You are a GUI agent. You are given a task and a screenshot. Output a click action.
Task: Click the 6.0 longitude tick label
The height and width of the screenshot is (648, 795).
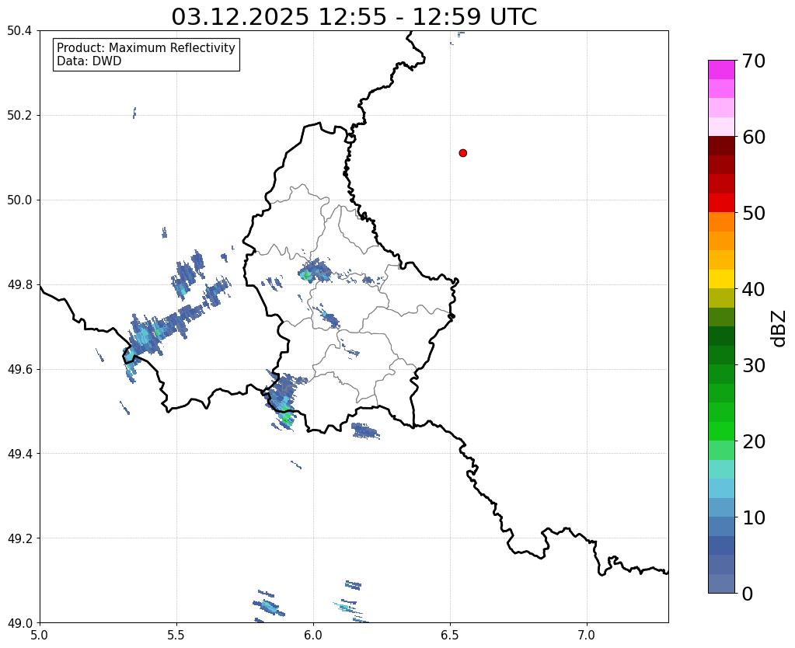(313, 636)
